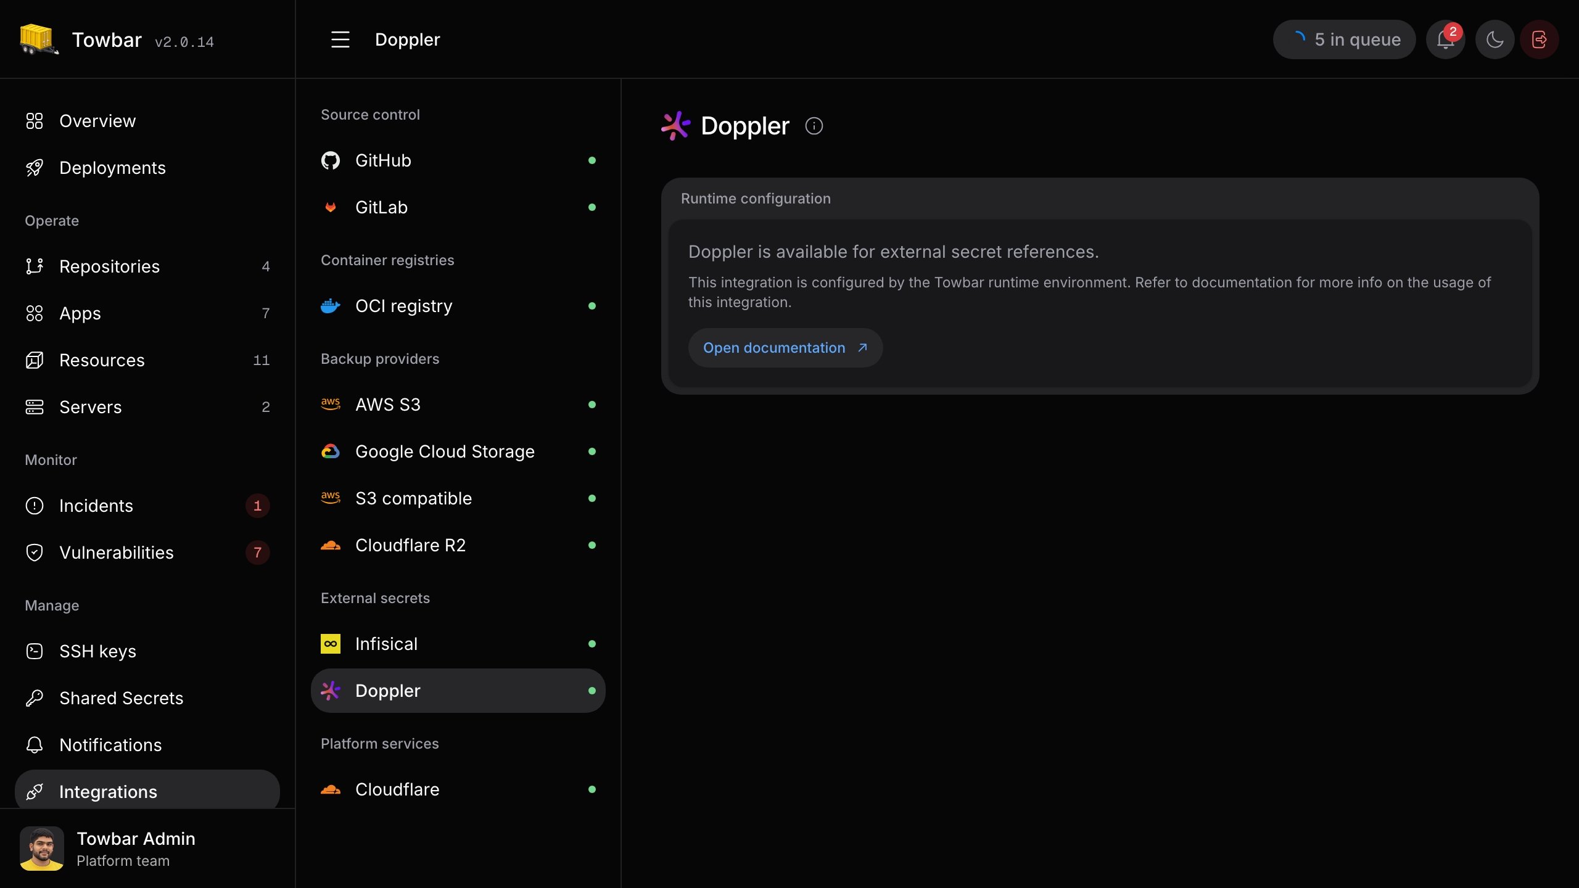Navigate to Apps
This screenshot has width=1579, height=888.
coord(147,313)
